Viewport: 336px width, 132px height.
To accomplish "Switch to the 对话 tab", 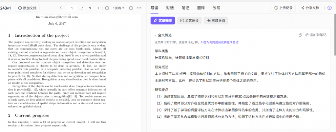I will (x=170, y=8).
